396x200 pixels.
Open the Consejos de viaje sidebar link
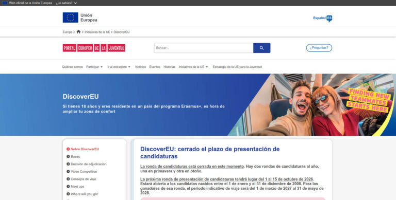coord(84,179)
